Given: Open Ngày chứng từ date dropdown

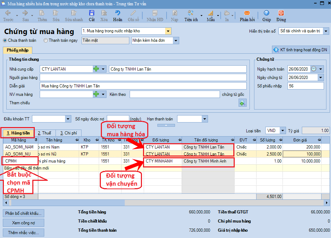Looking at the screenshot, I should (x=321, y=77).
